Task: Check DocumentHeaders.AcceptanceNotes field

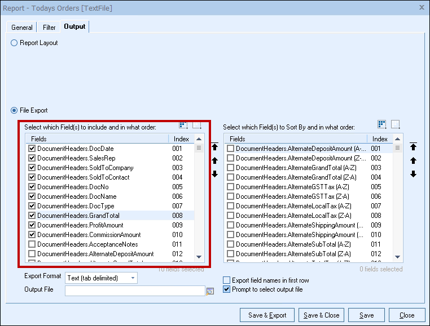Action: pyautogui.click(x=32, y=244)
